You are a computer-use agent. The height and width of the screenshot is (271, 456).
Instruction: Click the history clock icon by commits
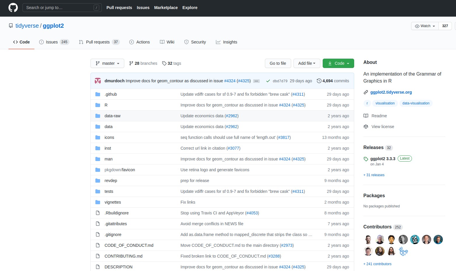319,81
